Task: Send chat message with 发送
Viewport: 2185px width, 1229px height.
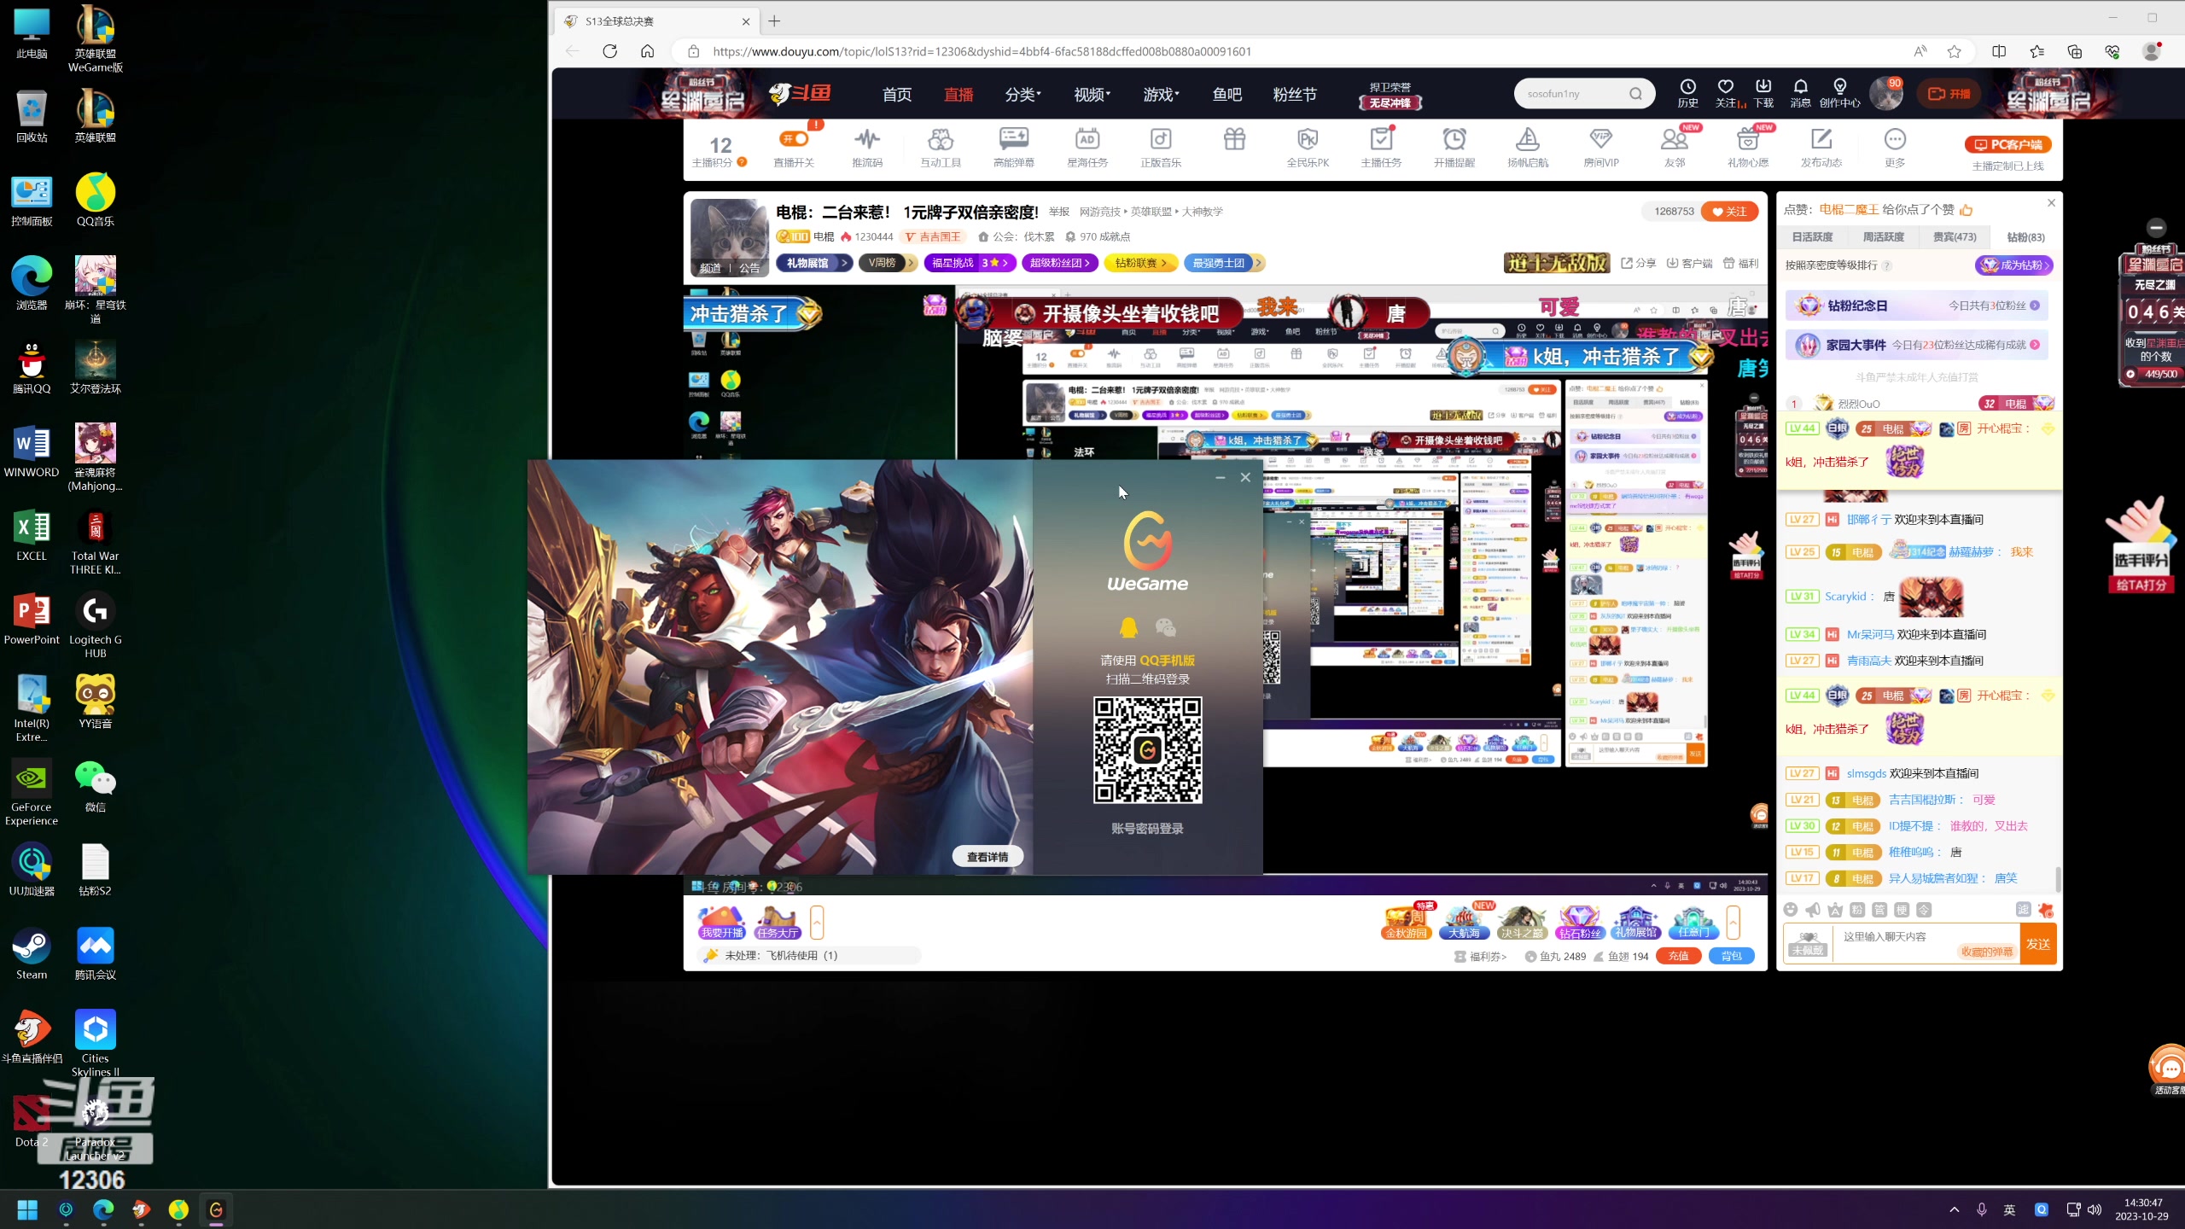Action: [2038, 944]
